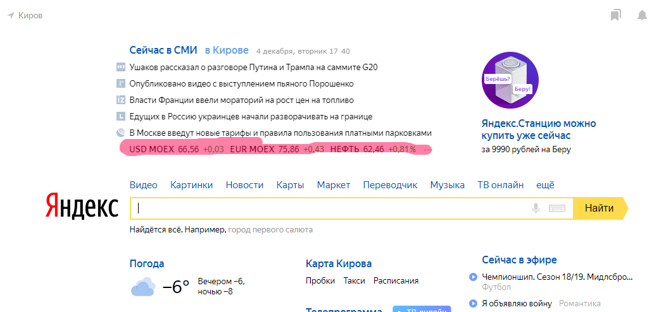Image resolution: width=659 pixels, height=312 pixels.
Task: Click Яндекс.Станция promo image
Action: (x=510, y=80)
